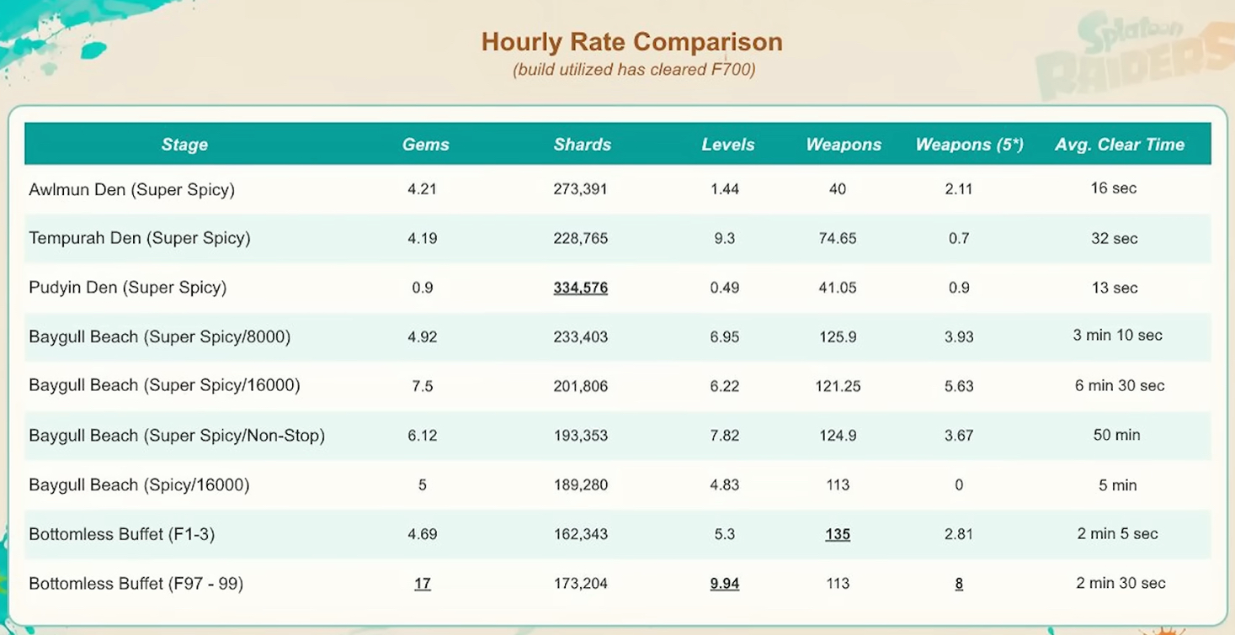Click the shards value '173,204'
The width and height of the screenshot is (1235, 635).
pos(580,584)
